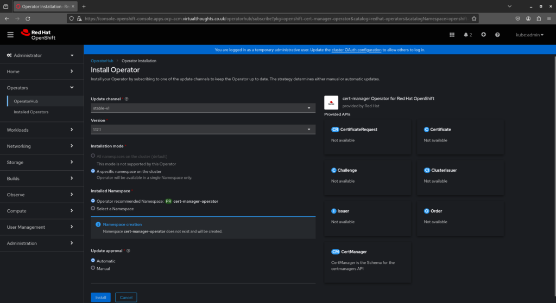Expand the Home navigation section
Image resolution: width=556 pixels, height=303 pixels.
(x=41, y=72)
